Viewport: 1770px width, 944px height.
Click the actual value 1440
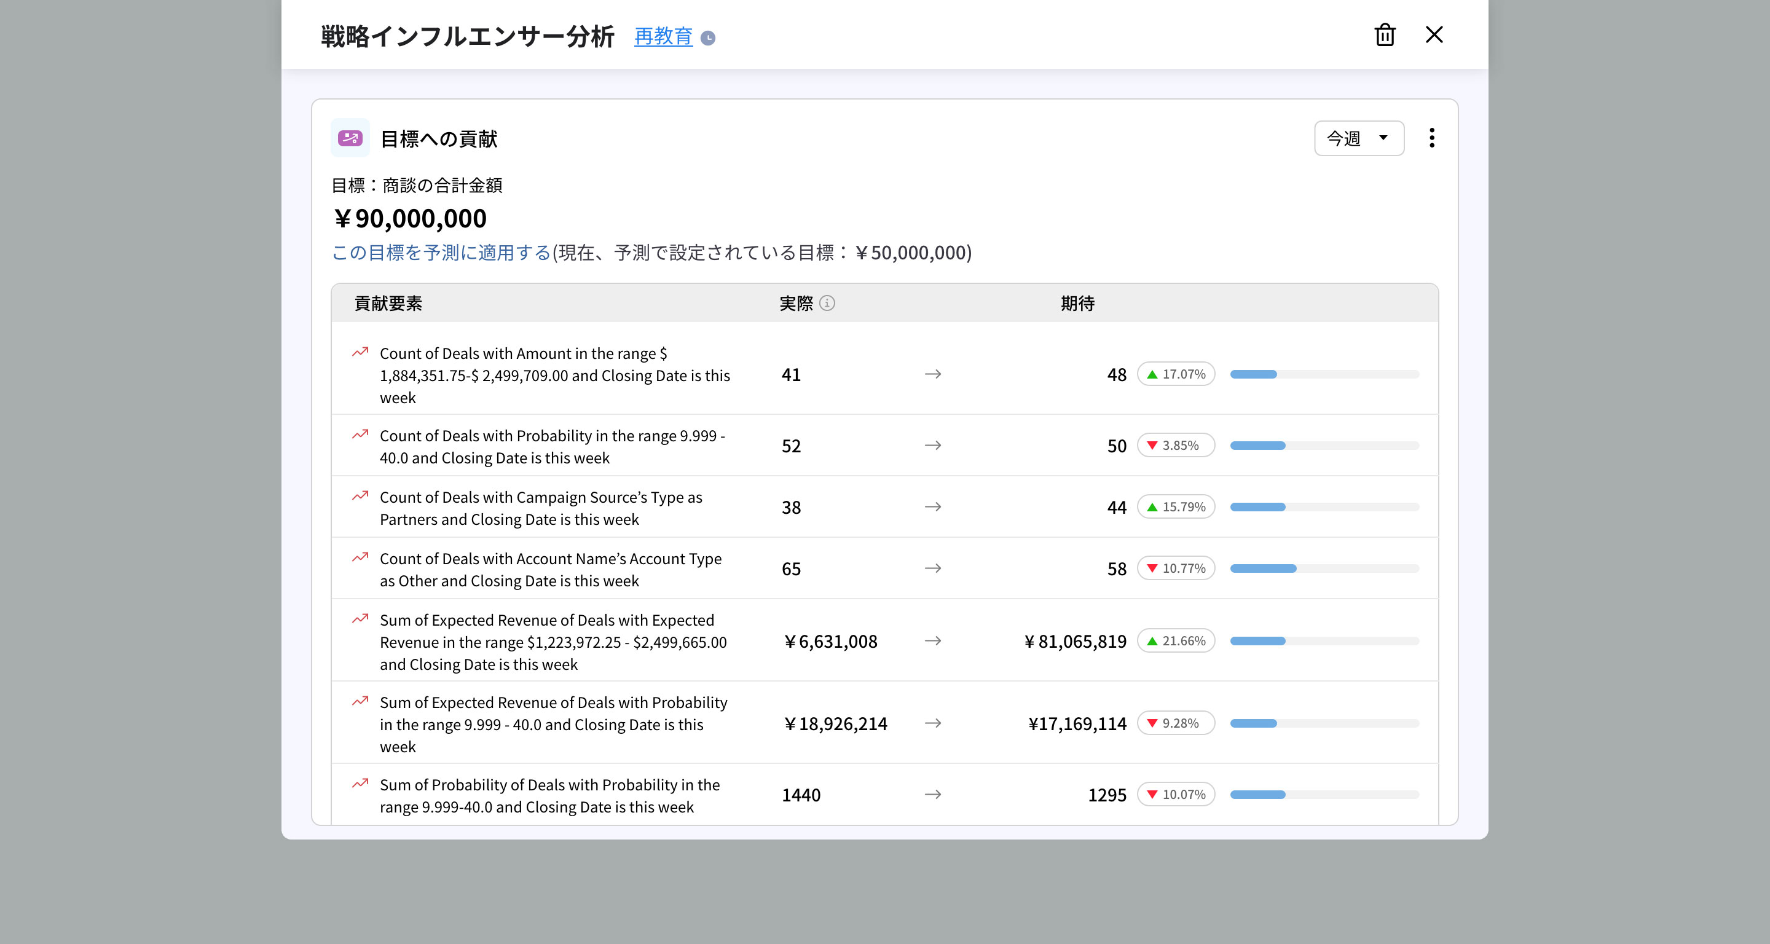coord(801,795)
